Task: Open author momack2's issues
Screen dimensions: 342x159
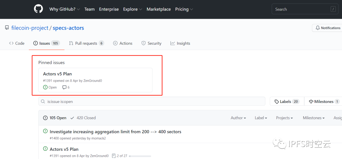Action: pos(98,138)
